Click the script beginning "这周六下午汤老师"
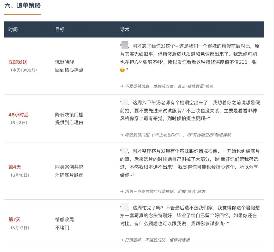Screen dimensions: 274x252 click(190, 111)
